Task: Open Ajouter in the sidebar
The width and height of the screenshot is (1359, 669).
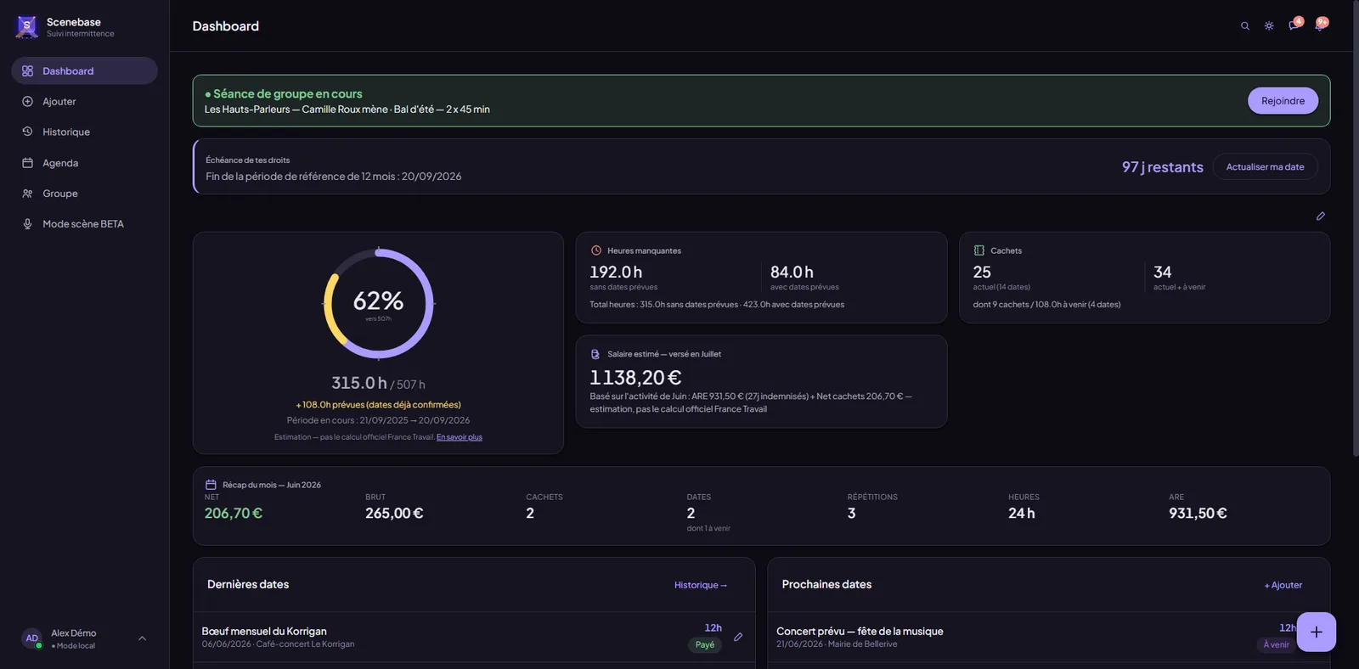Action: (84, 101)
